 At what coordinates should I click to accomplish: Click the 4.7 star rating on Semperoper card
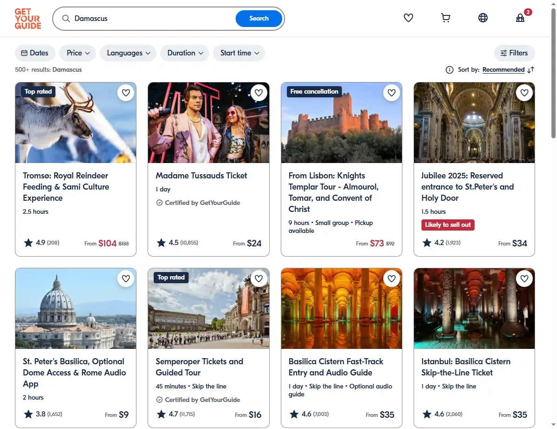tap(176, 414)
